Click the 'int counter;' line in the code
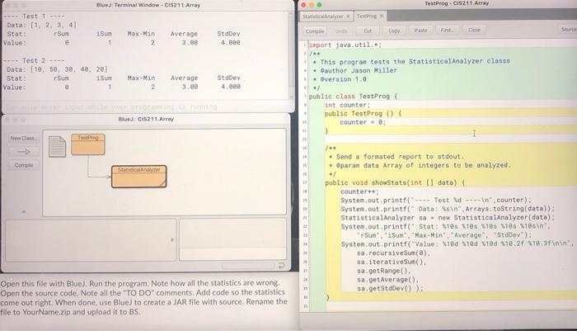 point(347,105)
